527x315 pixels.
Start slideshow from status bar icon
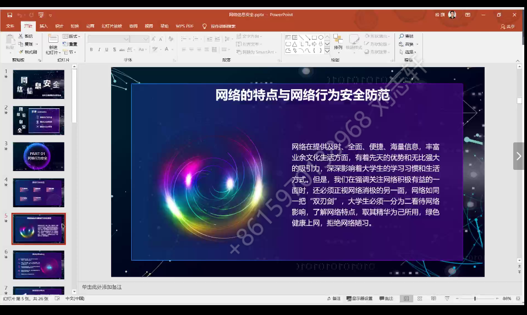tap(448, 299)
